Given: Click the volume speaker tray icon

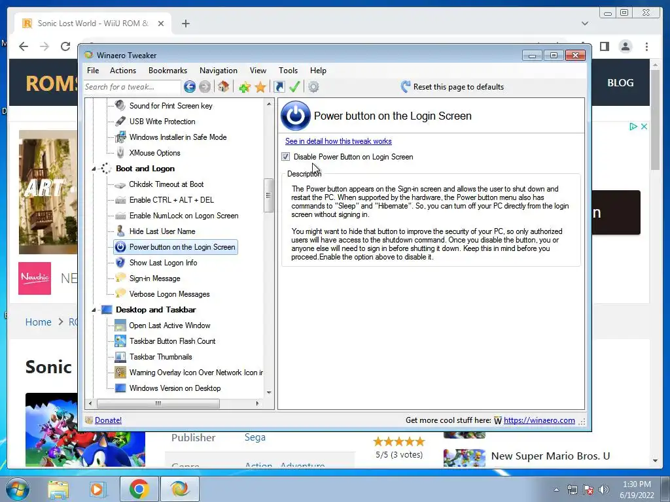Looking at the screenshot, I should tap(604, 490).
